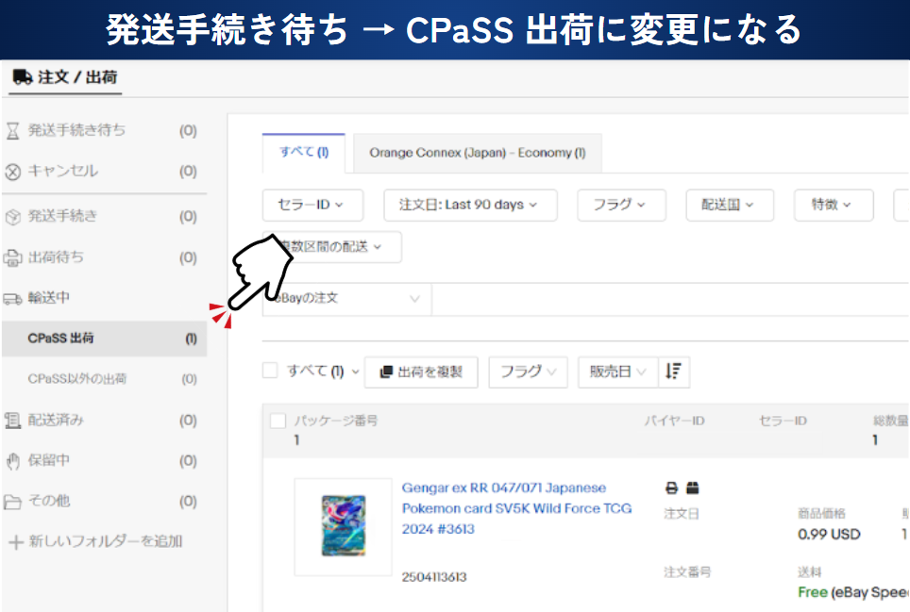Click the 配送済み delivered icon

tap(12, 421)
